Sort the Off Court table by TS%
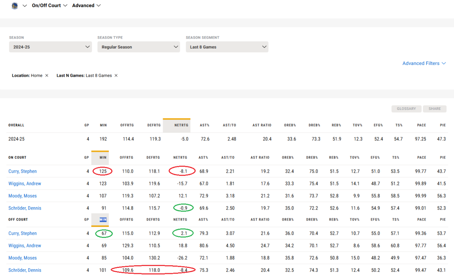 (x=396, y=220)
